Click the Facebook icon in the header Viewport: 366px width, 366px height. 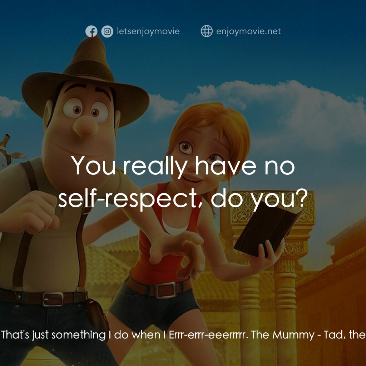coord(91,31)
